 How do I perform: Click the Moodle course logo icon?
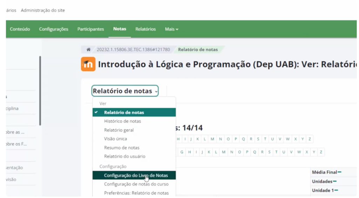(88, 64)
